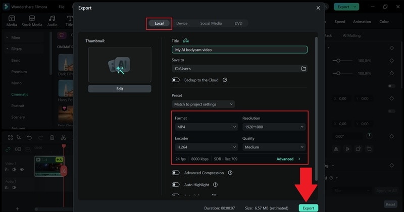Open the File menu
Viewport: 404px width, 212px height.
pyautogui.click(x=61, y=7)
